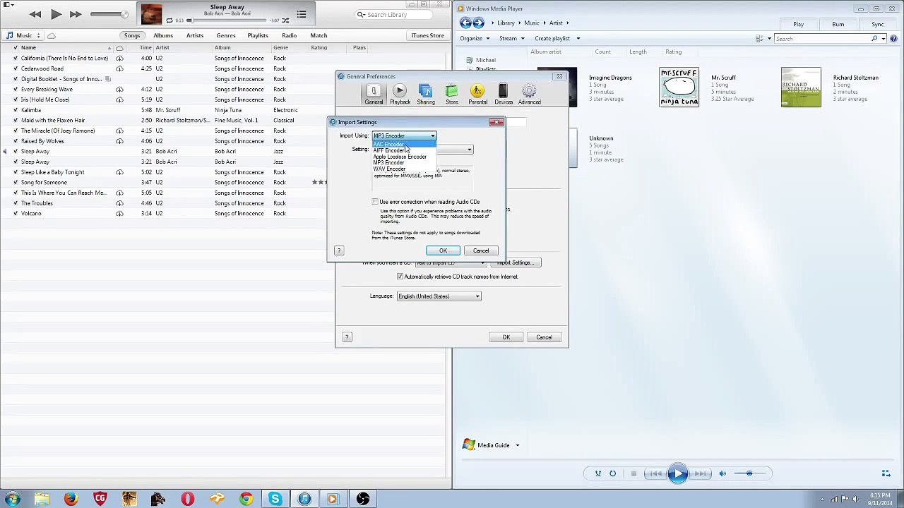904x508 pixels.
Task: Expand the Stream menu in Media Player
Action: tap(511, 39)
